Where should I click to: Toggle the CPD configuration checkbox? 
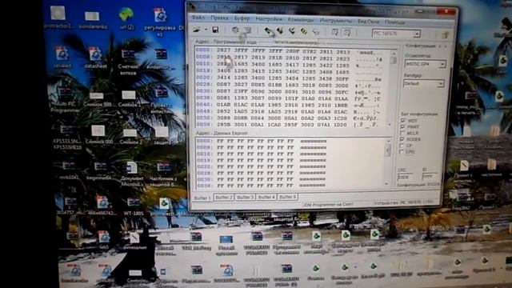402,152
